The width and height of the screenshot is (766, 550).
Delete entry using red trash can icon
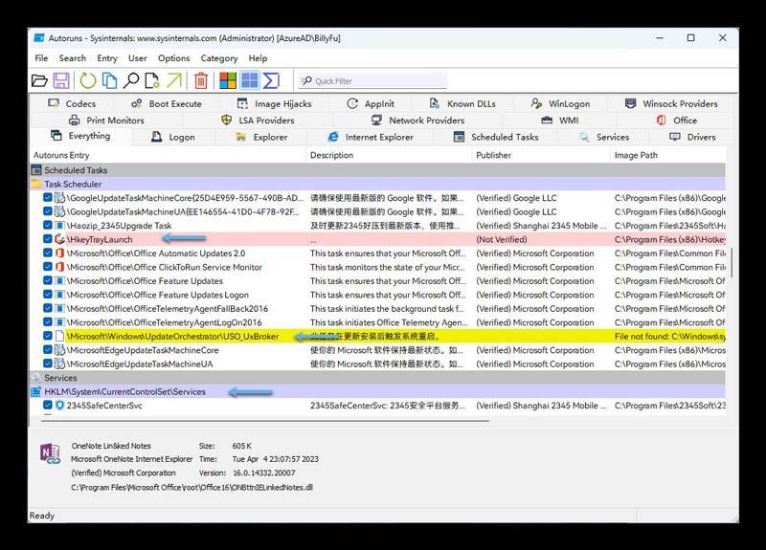[201, 81]
